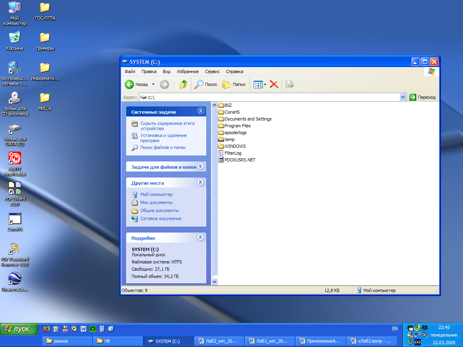Collapse the Другие места panel
The height and width of the screenshot is (347, 463).
(201, 182)
